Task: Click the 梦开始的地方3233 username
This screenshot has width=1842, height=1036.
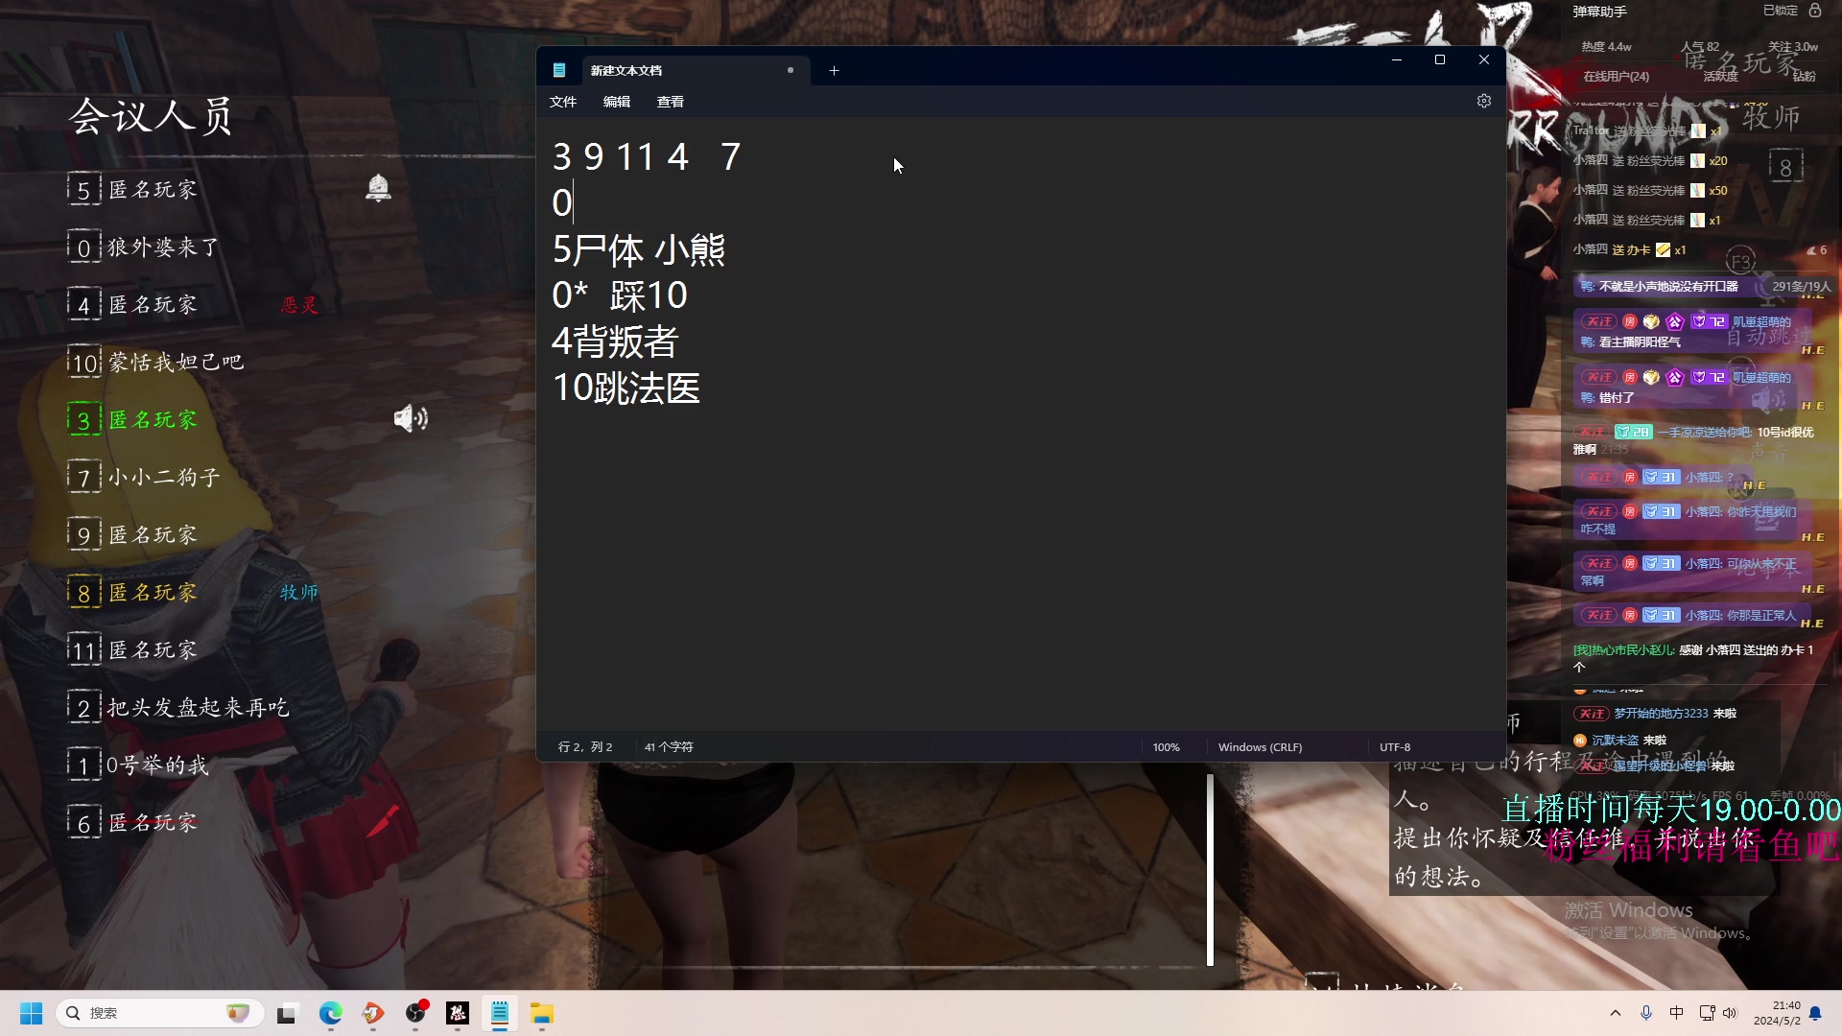Action: pyautogui.click(x=1661, y=713)
